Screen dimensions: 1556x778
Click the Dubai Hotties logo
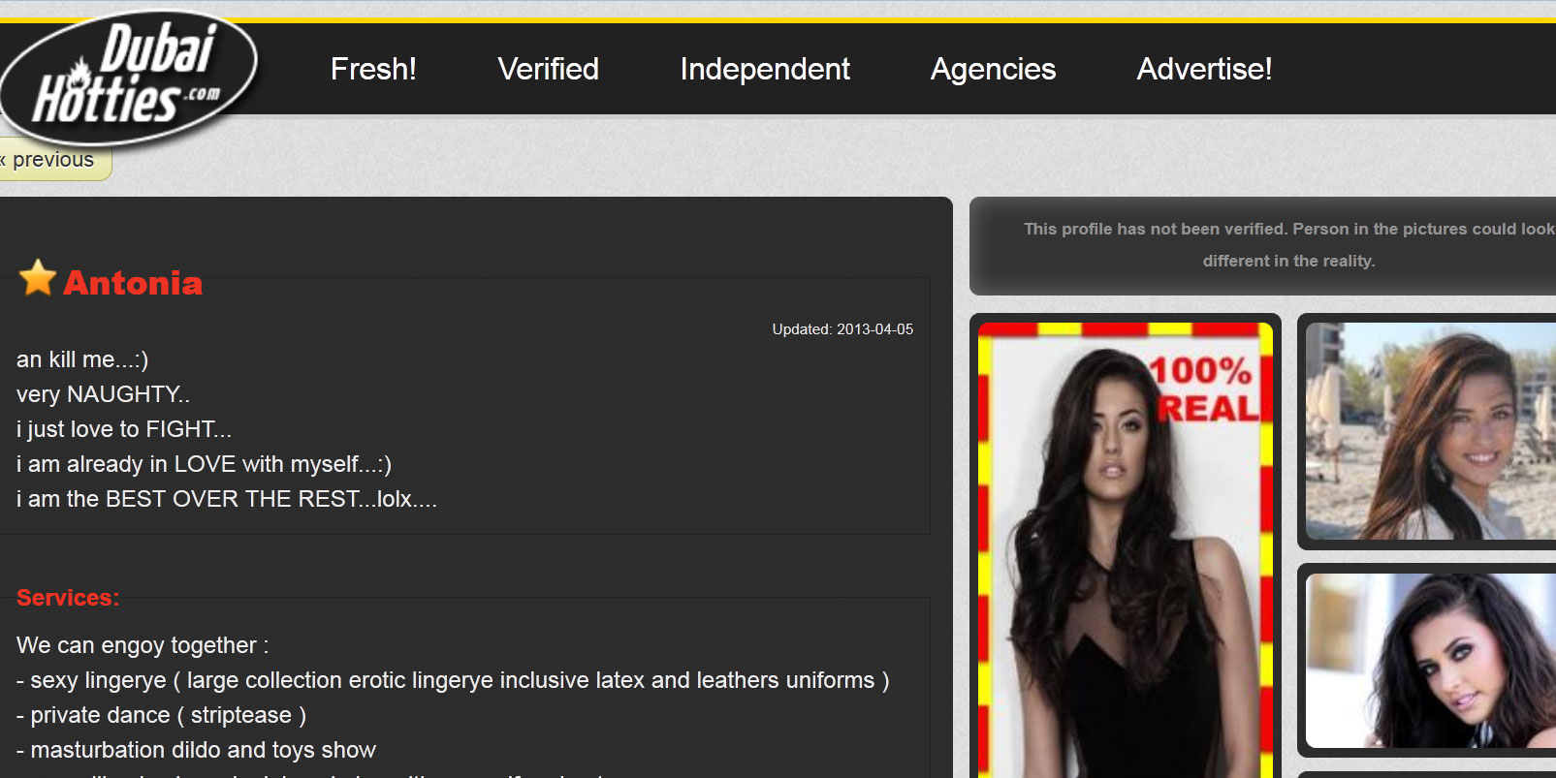[131, 76]
